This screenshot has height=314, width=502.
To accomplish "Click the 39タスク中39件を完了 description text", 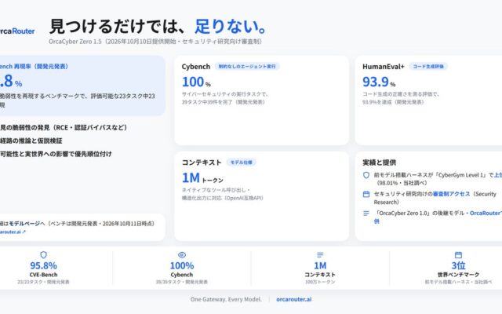I will click(224, 102).
